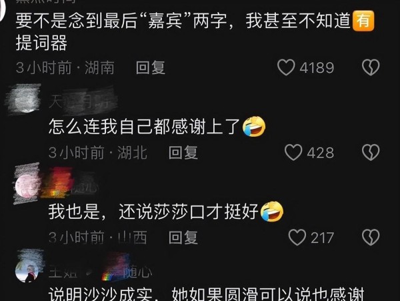Like the comment with 4189 likes

tap(286, 67)
